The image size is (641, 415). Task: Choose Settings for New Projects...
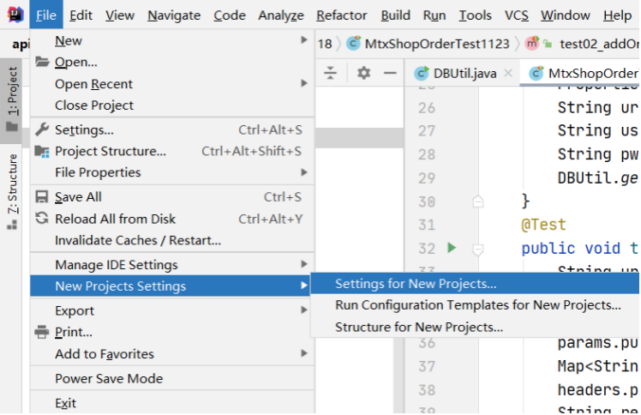[475, 283]
